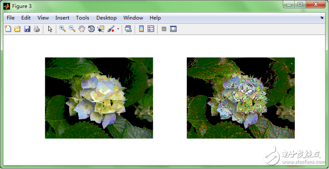Insert a legend using the toolbar icon

click(151, 29)
